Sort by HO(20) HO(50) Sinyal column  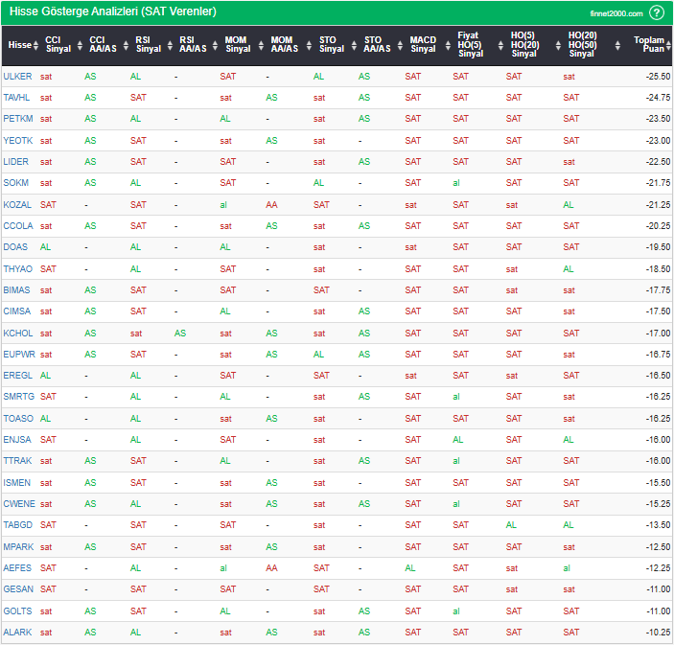tap(581, 45)
